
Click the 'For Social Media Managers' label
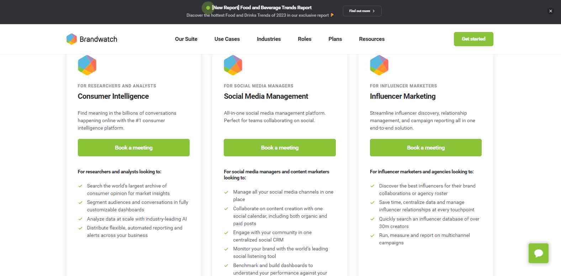pyautogui.click(x=259, y=86)
